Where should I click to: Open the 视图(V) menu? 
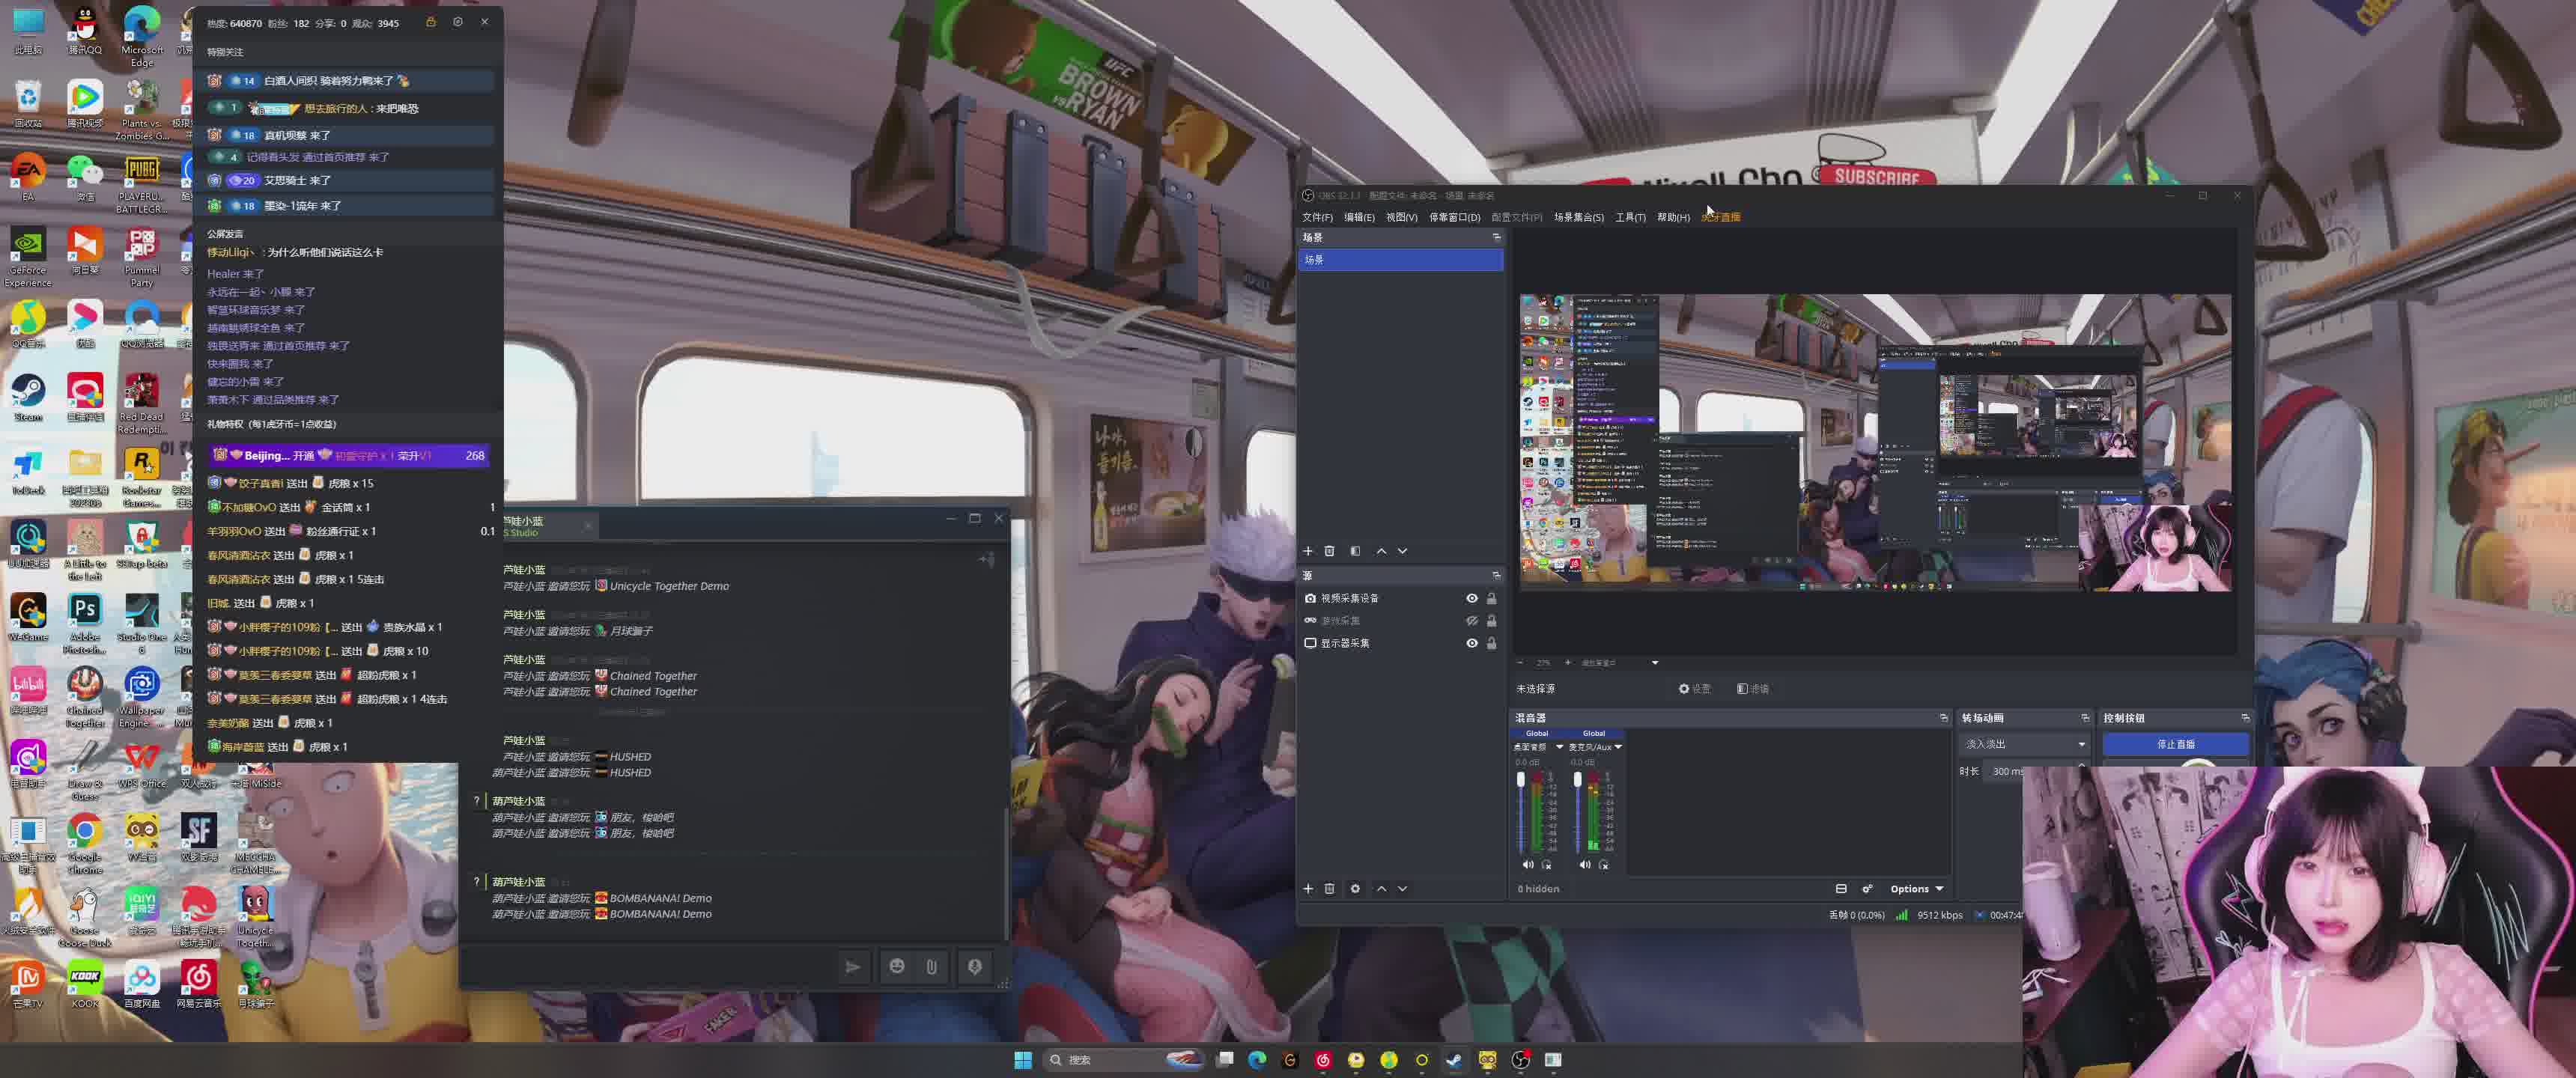click(x=1401, y=217)
